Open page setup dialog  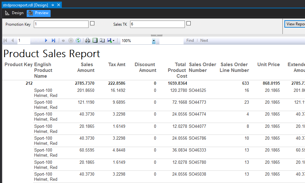click(x=102, y=40)
